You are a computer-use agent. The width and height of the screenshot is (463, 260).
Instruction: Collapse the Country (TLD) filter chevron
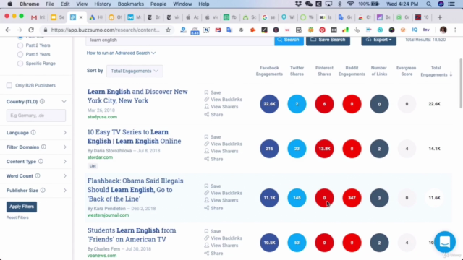(64, 101)
